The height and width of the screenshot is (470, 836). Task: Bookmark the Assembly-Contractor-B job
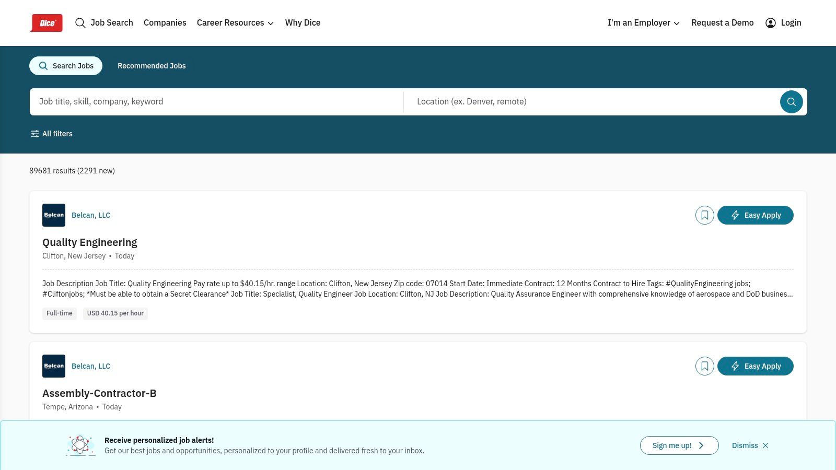click(x=704, y=366)
